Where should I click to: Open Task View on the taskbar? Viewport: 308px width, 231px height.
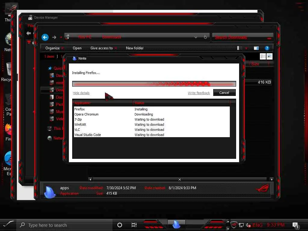point(134,225)
